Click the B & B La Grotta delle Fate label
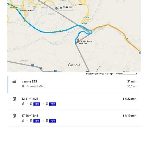The image size is (148, 148). click(x=86, y=42)
